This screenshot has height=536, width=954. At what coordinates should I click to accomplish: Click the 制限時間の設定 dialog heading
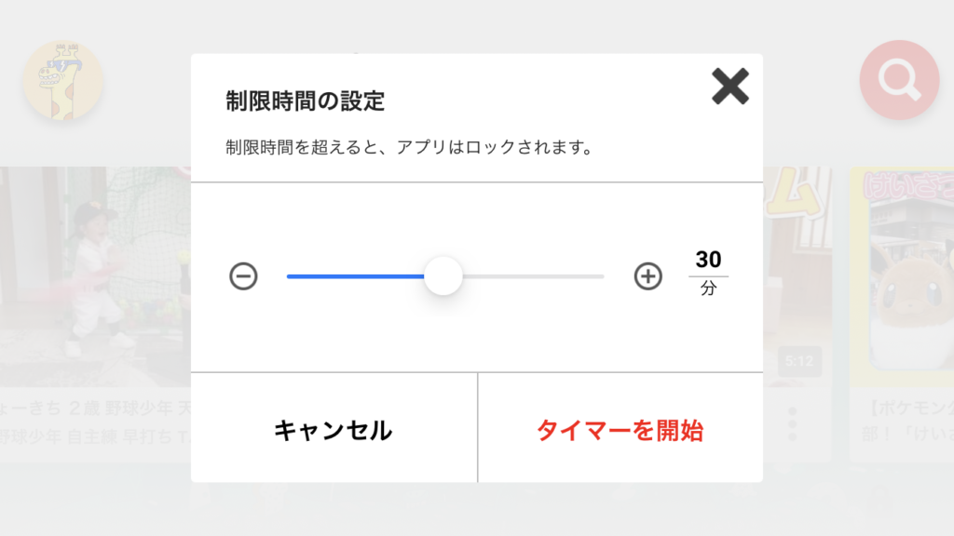click(305, 100)
